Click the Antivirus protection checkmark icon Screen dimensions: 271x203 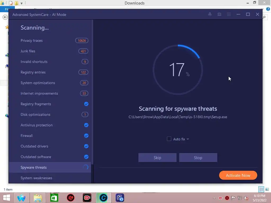[86, 125]
